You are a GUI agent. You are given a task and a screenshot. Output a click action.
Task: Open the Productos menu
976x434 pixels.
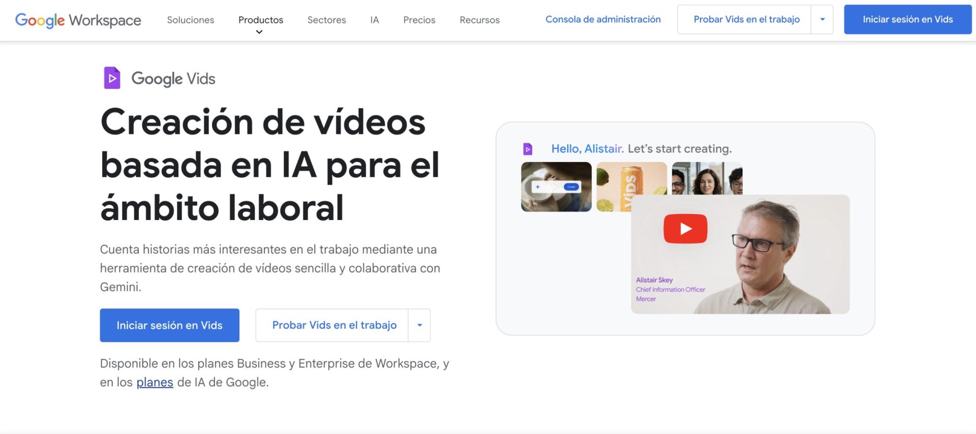(x=261, y=20)
